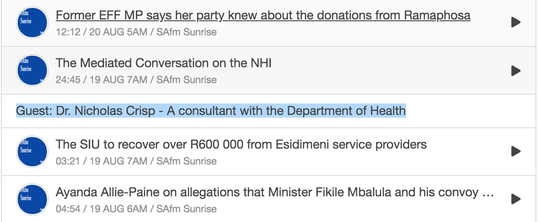Viewport: 539px width, 222px height.
Task: Play the Ayanda Allie-Paine Mbalula episode
Action: point(516,199)
